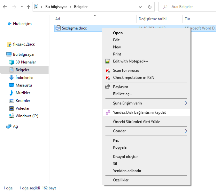This screenshot has width=216, height=191.
Task: Expand the Gönder submenu arrow
Action: point(186,131)
